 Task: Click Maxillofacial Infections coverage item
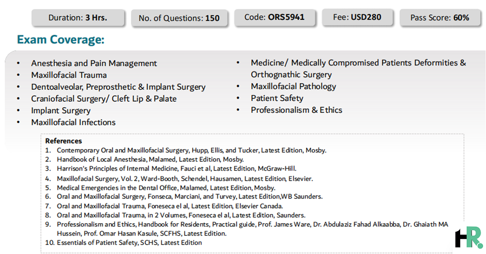[x=73, y=123]
